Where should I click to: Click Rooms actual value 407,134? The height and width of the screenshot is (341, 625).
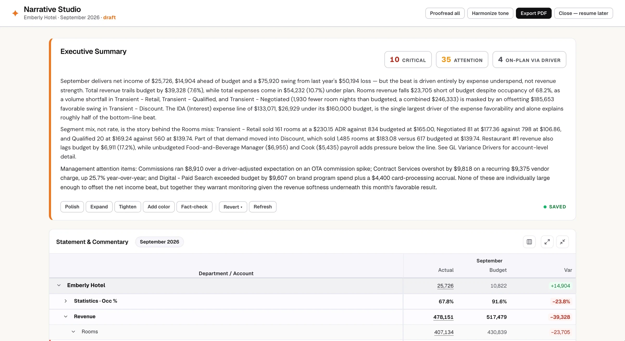click(444, 332)
